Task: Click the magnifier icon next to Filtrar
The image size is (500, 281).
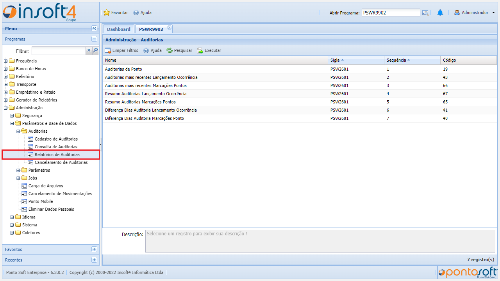Action: click(x=95, y=50)
